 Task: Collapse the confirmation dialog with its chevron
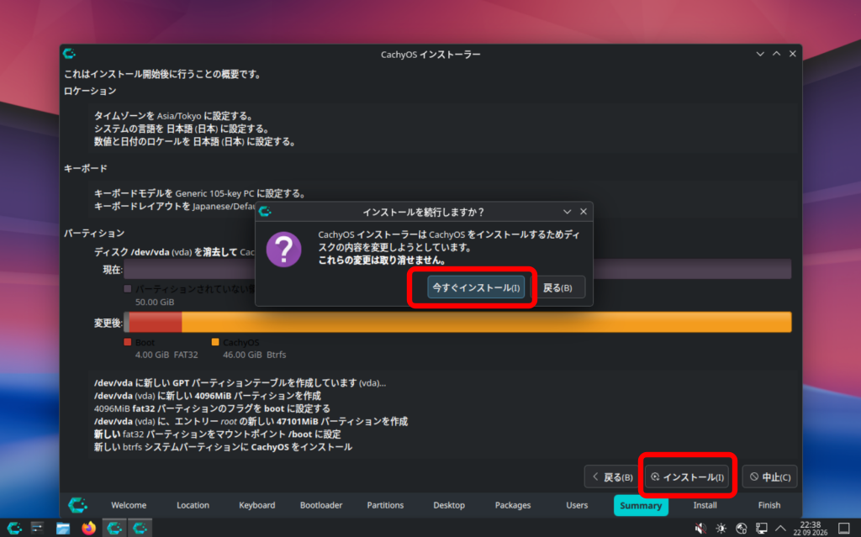(568, 212)
